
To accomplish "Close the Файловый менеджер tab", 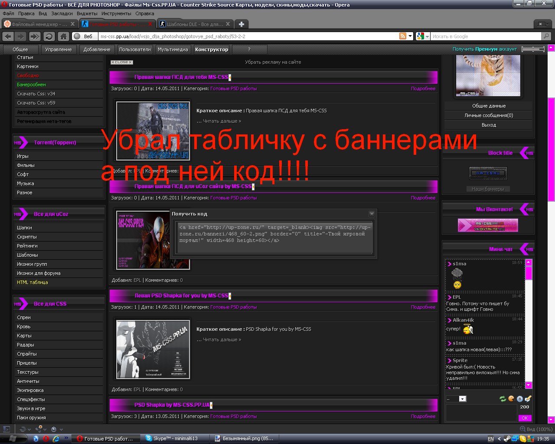I will (x=73, y=24).
